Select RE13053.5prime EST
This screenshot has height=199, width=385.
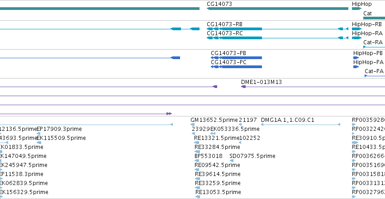pyautogui.click(x=198, y=197)
